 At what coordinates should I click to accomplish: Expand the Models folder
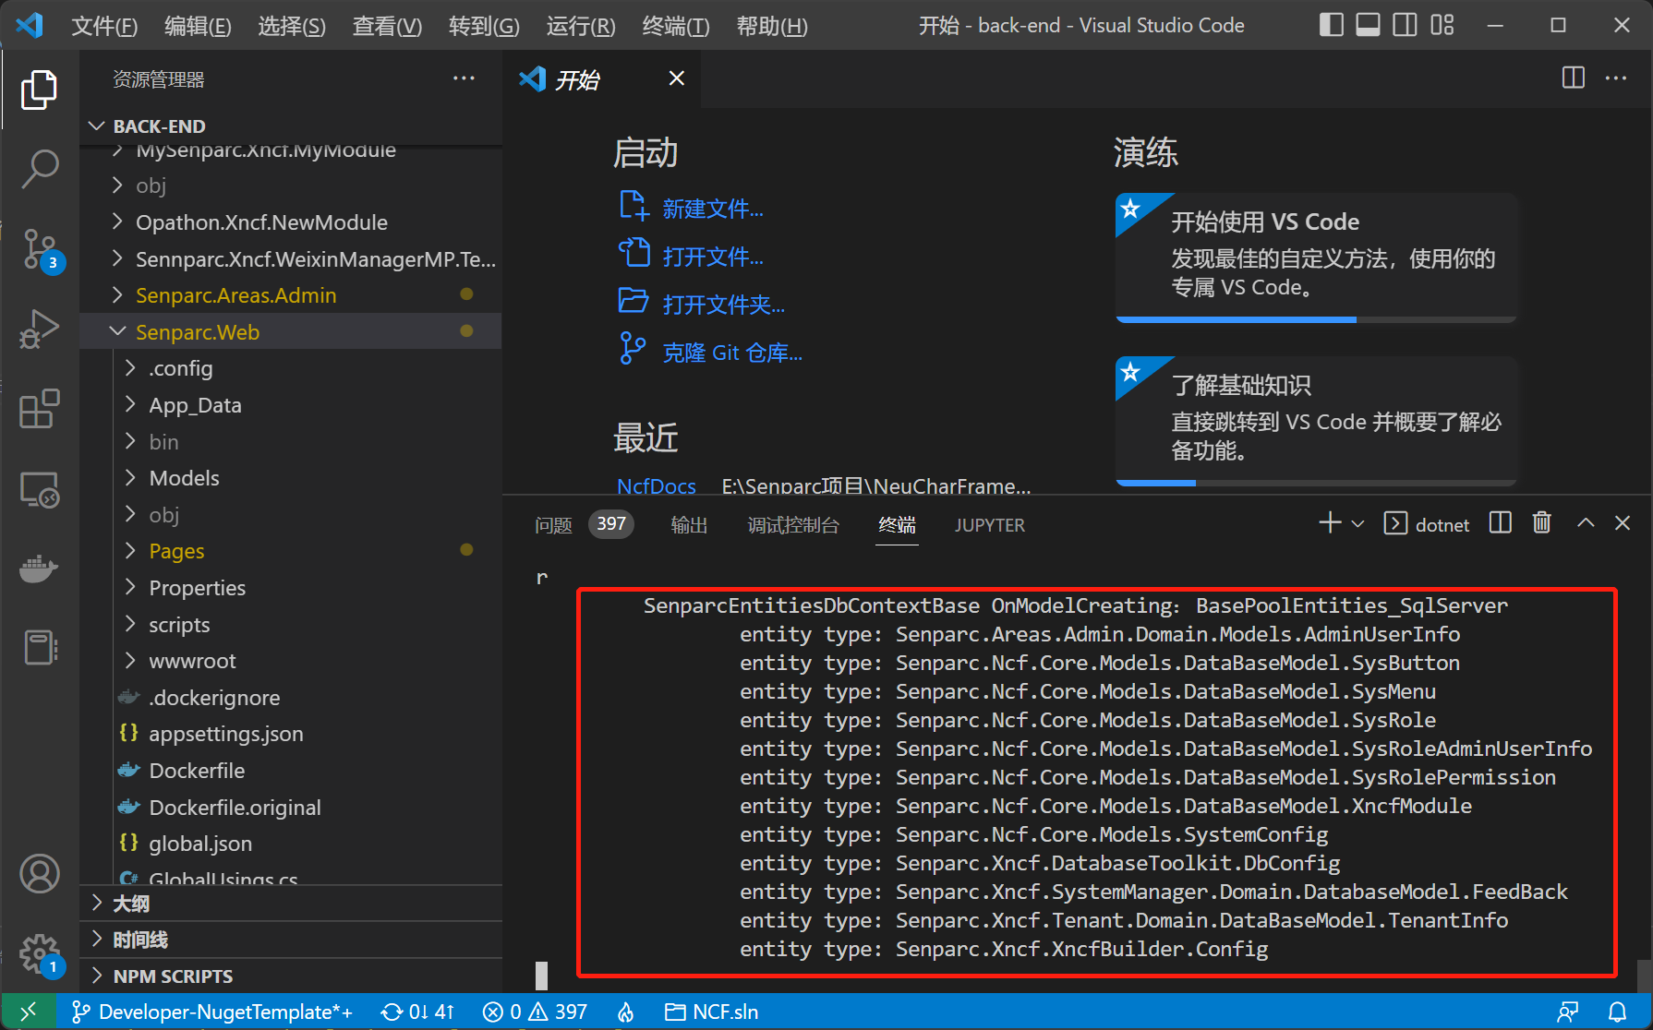pos(290,478)
